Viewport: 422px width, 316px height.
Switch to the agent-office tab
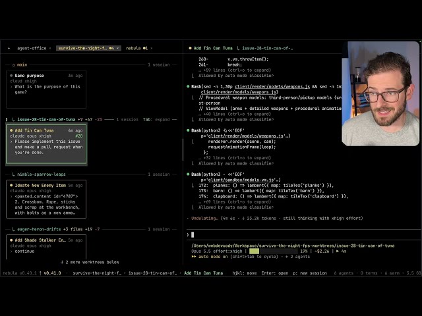click(x=32, y=48)
